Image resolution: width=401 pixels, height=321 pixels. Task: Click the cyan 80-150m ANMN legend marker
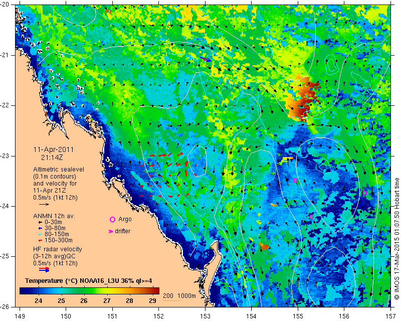(40, 234)
